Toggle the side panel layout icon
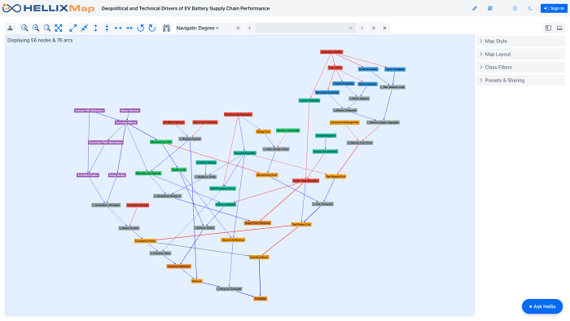570x321 pixels. (548, 28)
